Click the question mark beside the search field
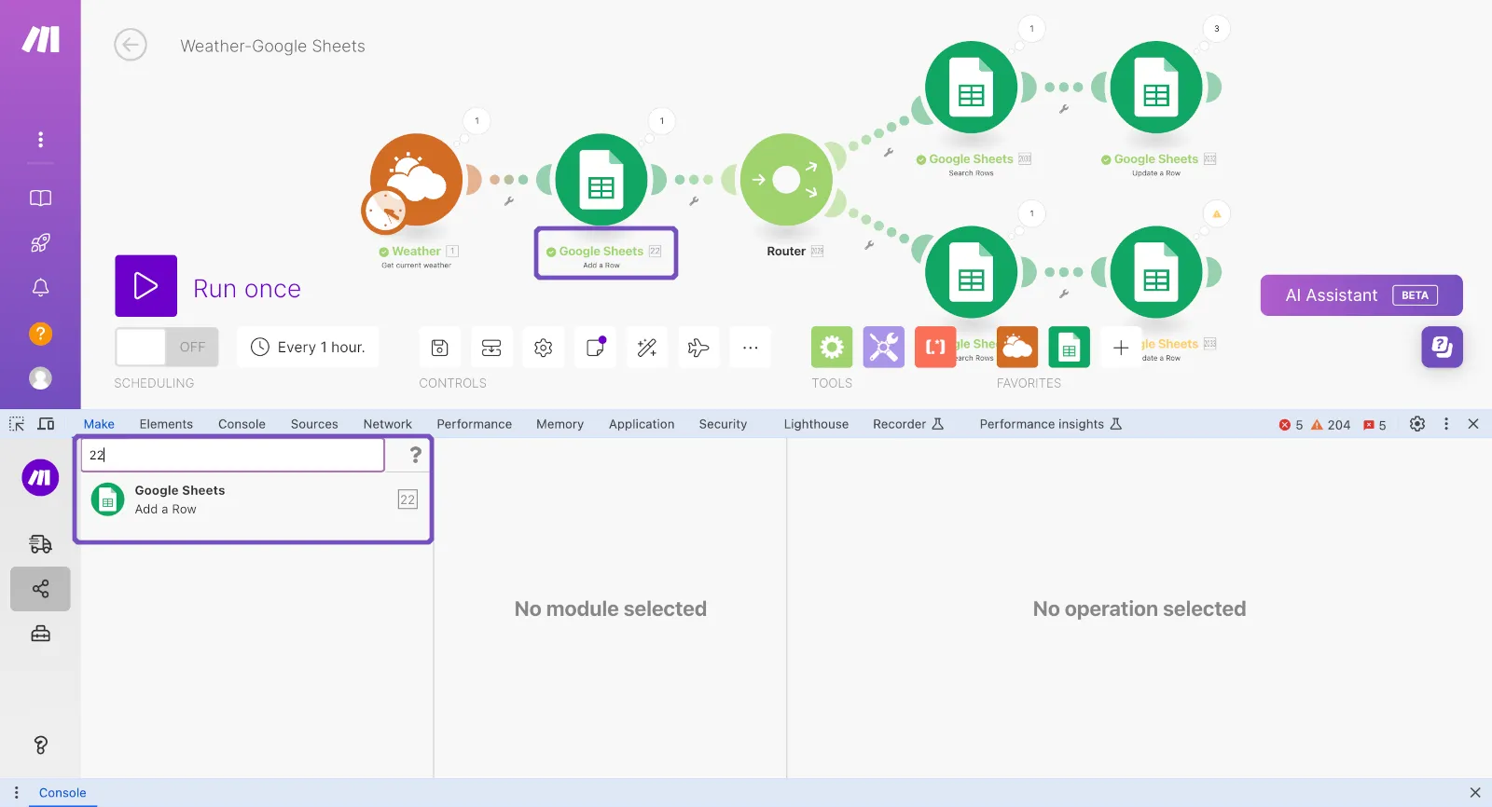 [416, 455]
